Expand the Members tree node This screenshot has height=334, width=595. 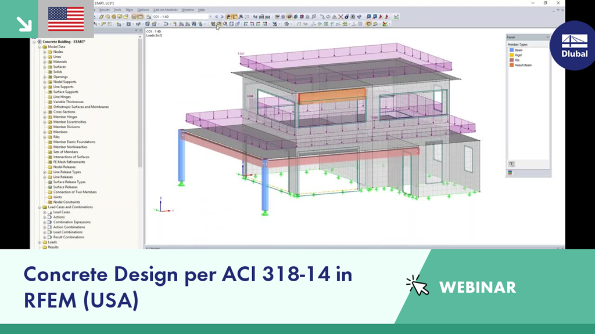[x=44, y=132]
